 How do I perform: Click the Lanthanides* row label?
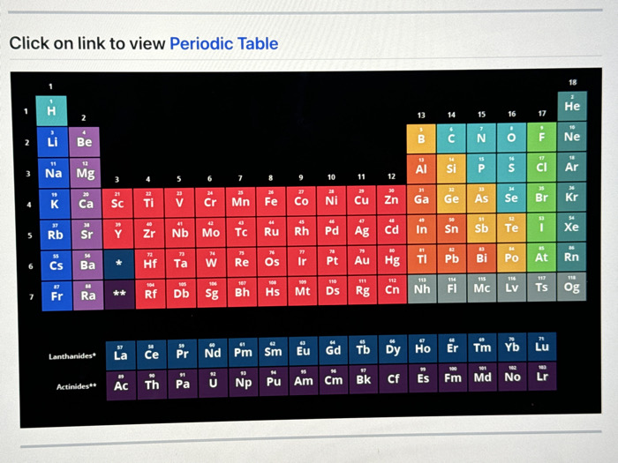pyautogui.click(x=72, y=356)
